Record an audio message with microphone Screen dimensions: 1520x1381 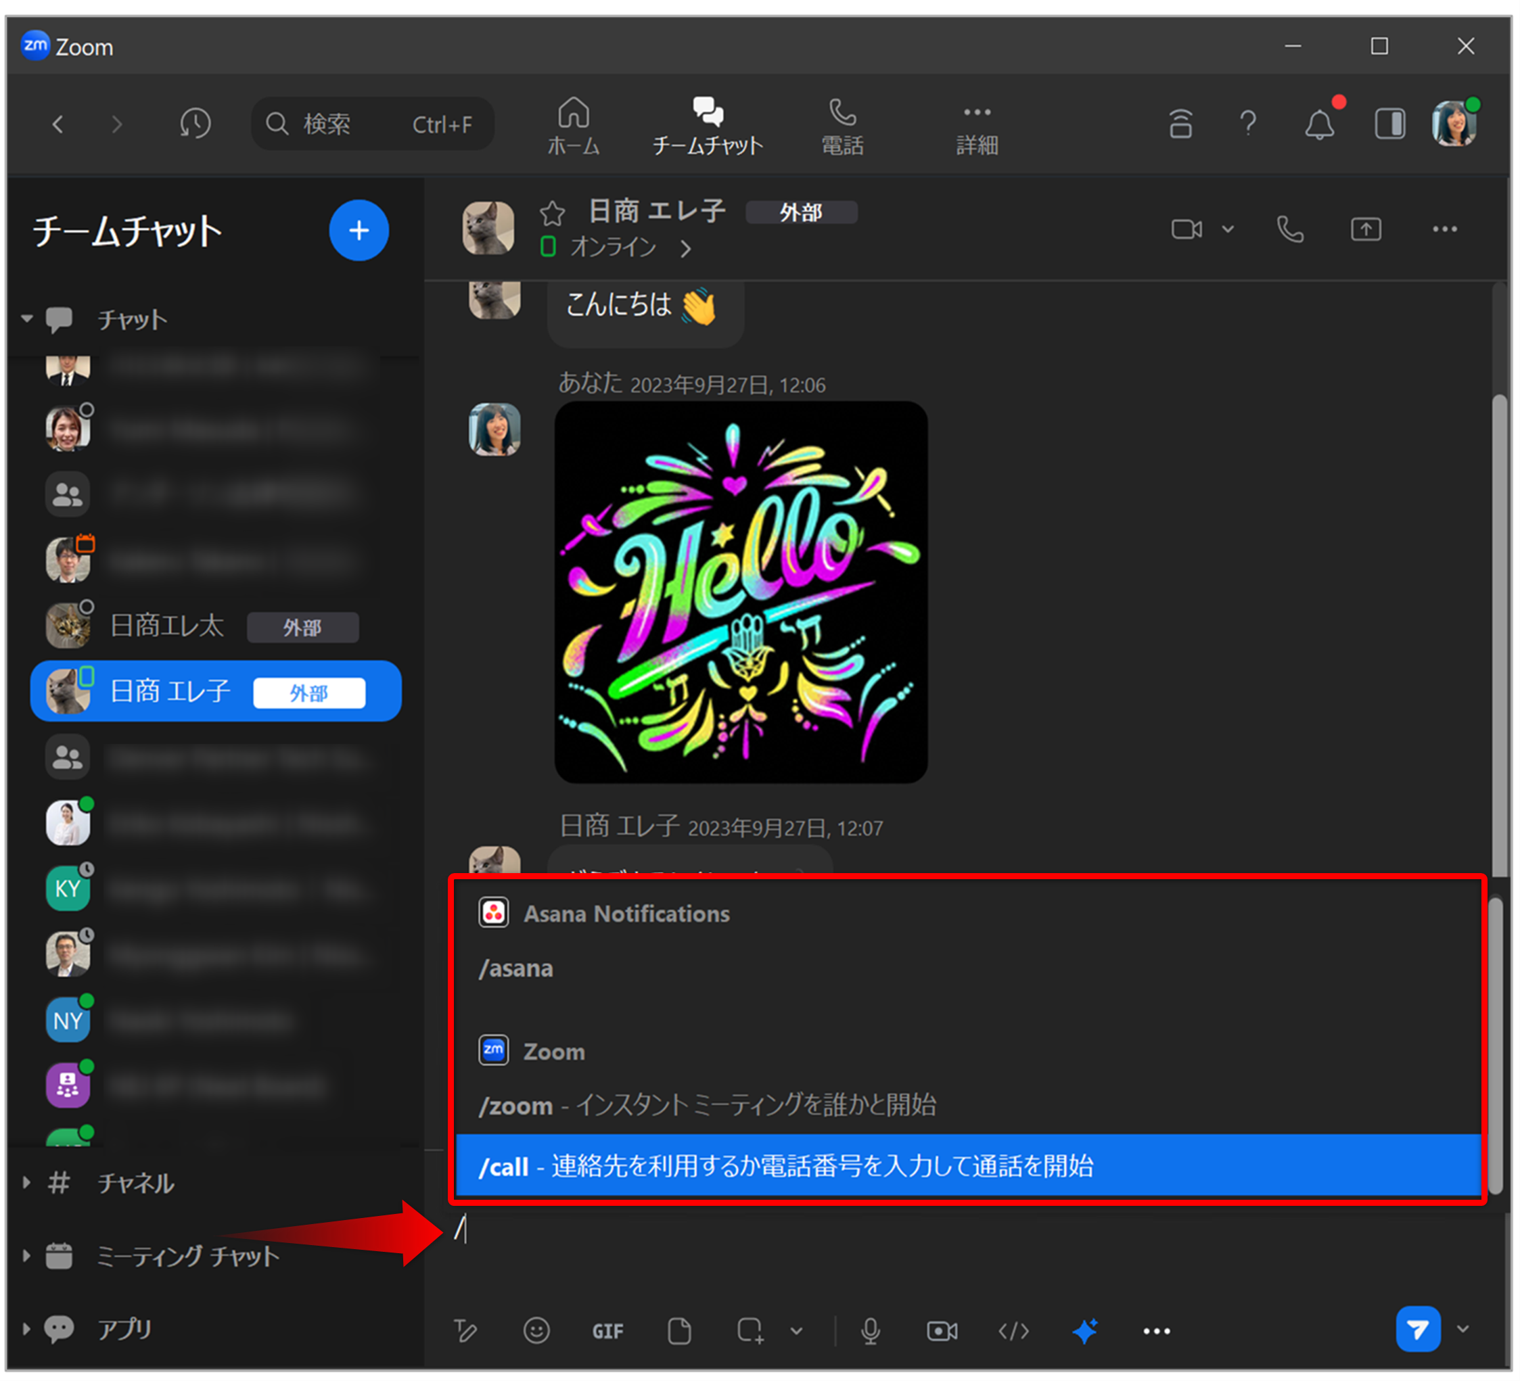point(870,1331)
